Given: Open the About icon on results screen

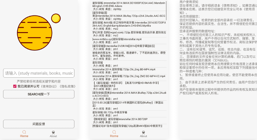Looking at the screenshot, I should (144, 132).
